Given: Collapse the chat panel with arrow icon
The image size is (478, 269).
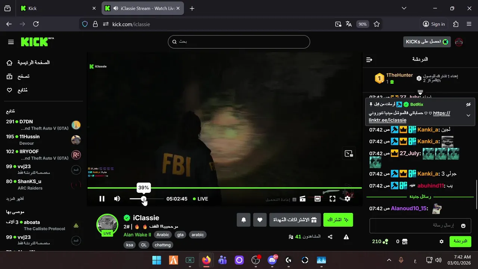Looking at the screenshot, I should [x=369, y=59].
